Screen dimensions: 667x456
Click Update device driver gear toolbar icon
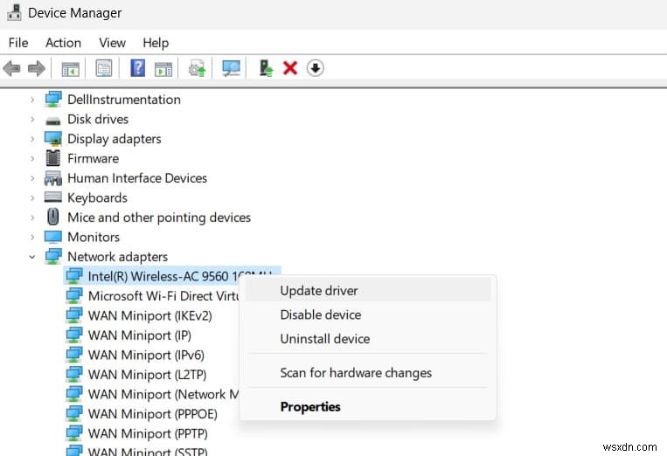[197, 68]
